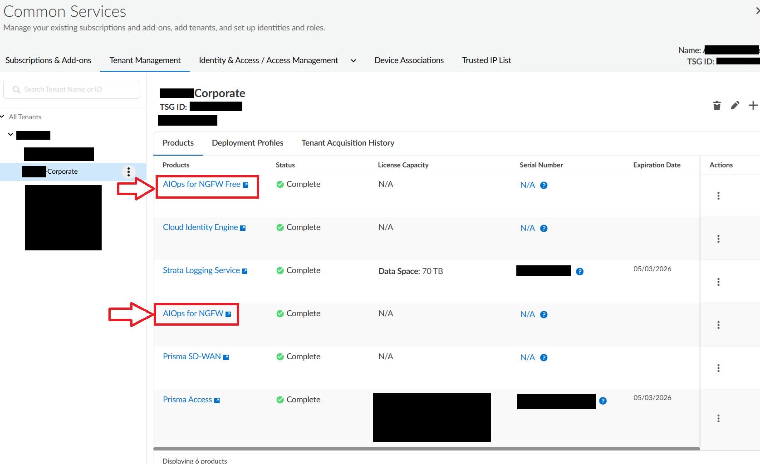Click the Complete status for Prisma Access

298,400
